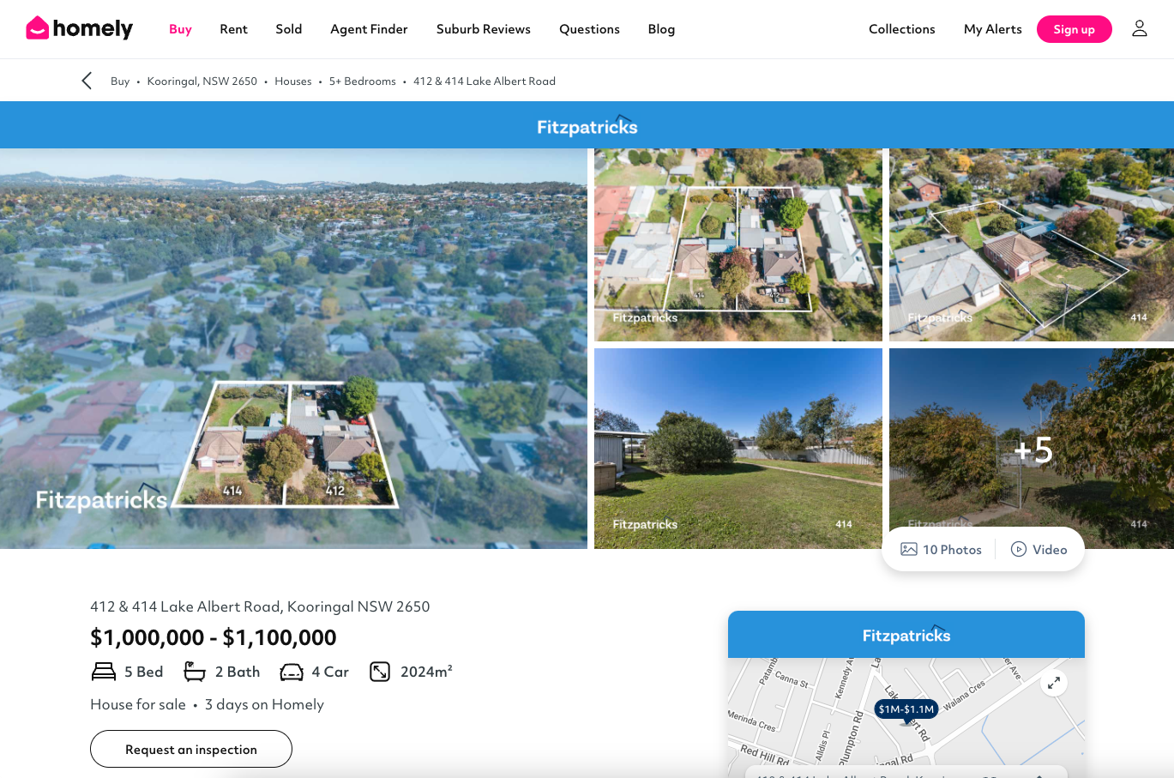Click the Fitzpatricks agency banner
This screenshot has height=778, width=1174.
coord(587,126)
